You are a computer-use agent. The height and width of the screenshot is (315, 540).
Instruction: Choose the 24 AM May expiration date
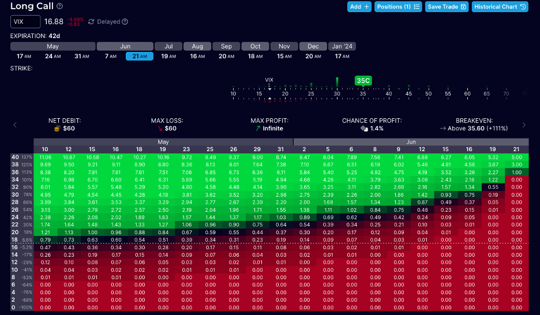[x=52, y=56]
